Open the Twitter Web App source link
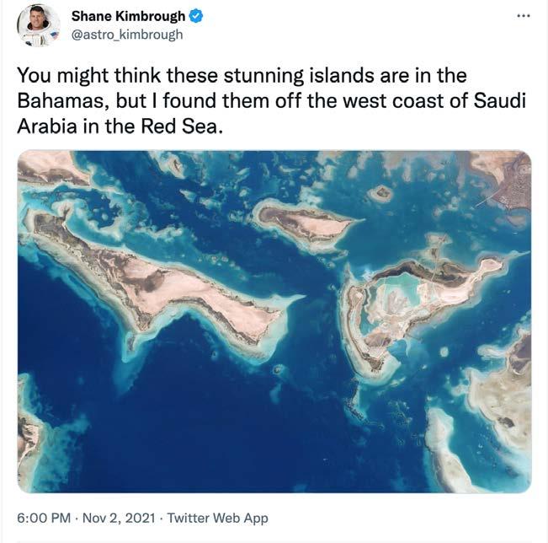This screenshot has height=543, width=548. (218, 518)
